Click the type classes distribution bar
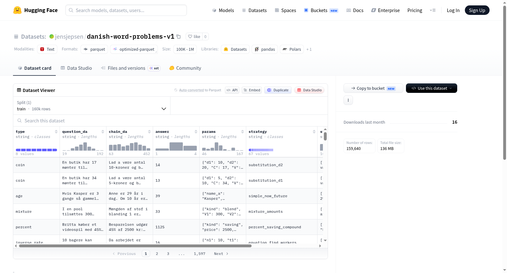Image resolution: width=507 pixels, height=273 pixels. click(36, 150)
